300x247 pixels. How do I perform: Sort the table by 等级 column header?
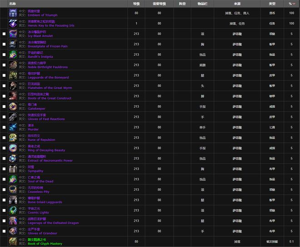[136, 4]
